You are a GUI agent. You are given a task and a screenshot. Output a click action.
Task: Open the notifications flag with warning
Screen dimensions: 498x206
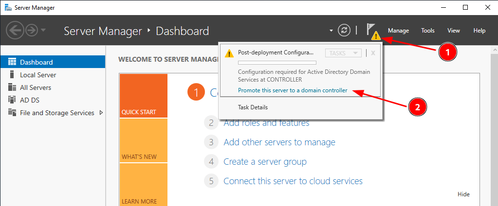[372, 32]
